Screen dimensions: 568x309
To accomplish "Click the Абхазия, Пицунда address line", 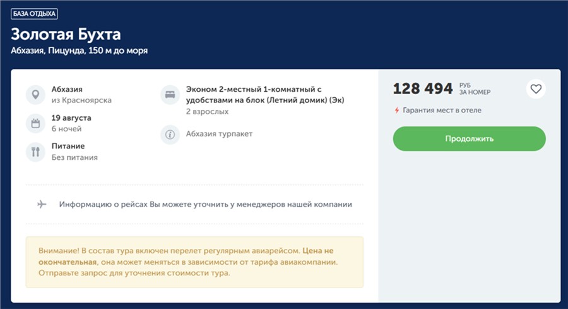I will (x=80, y=51).
